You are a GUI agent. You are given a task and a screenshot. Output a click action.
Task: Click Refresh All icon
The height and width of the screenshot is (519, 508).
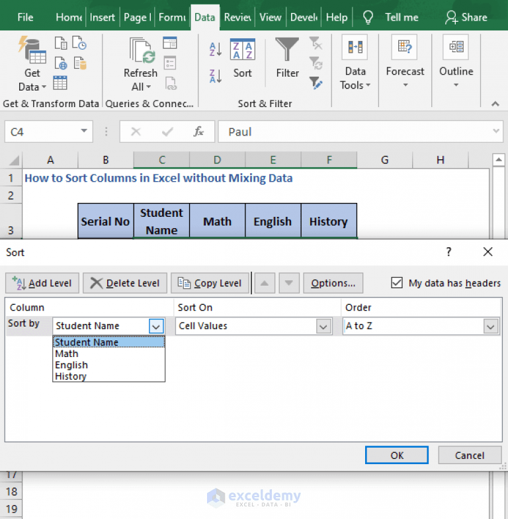tap(142, 50)
